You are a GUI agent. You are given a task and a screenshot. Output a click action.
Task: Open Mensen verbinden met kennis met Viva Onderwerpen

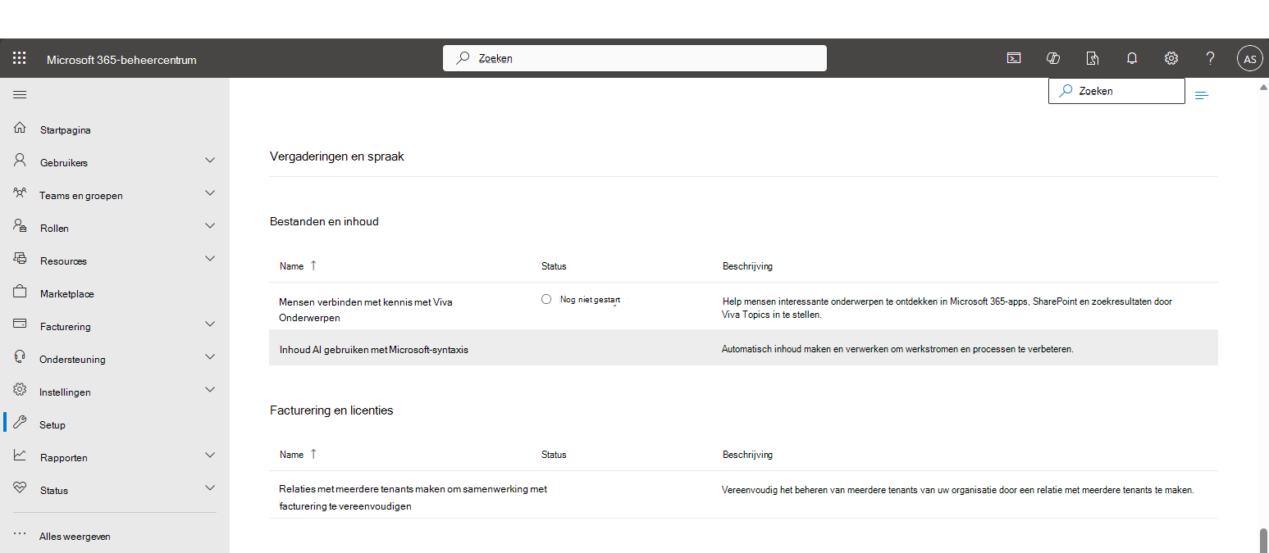(x=365, y=310)
